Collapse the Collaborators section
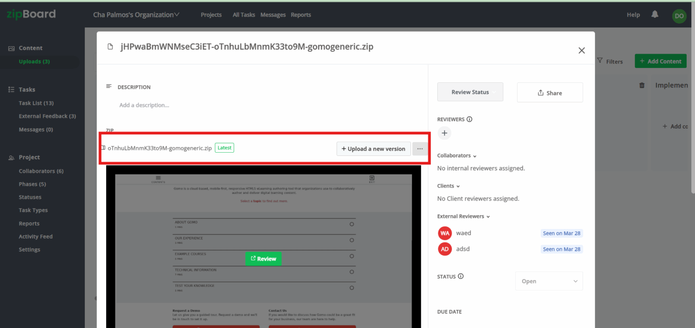This screenshot has width=695, height=328. tap(457, 156)
